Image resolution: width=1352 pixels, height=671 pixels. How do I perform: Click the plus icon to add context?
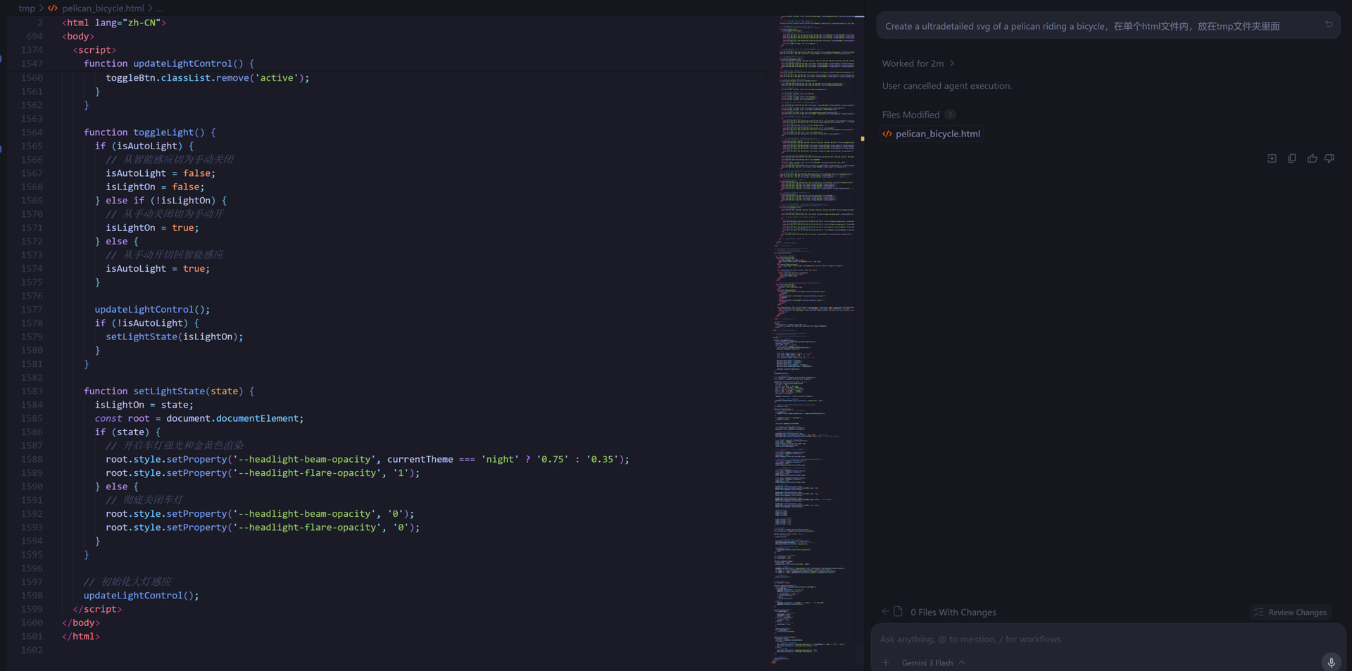click(x=886, y=663)
